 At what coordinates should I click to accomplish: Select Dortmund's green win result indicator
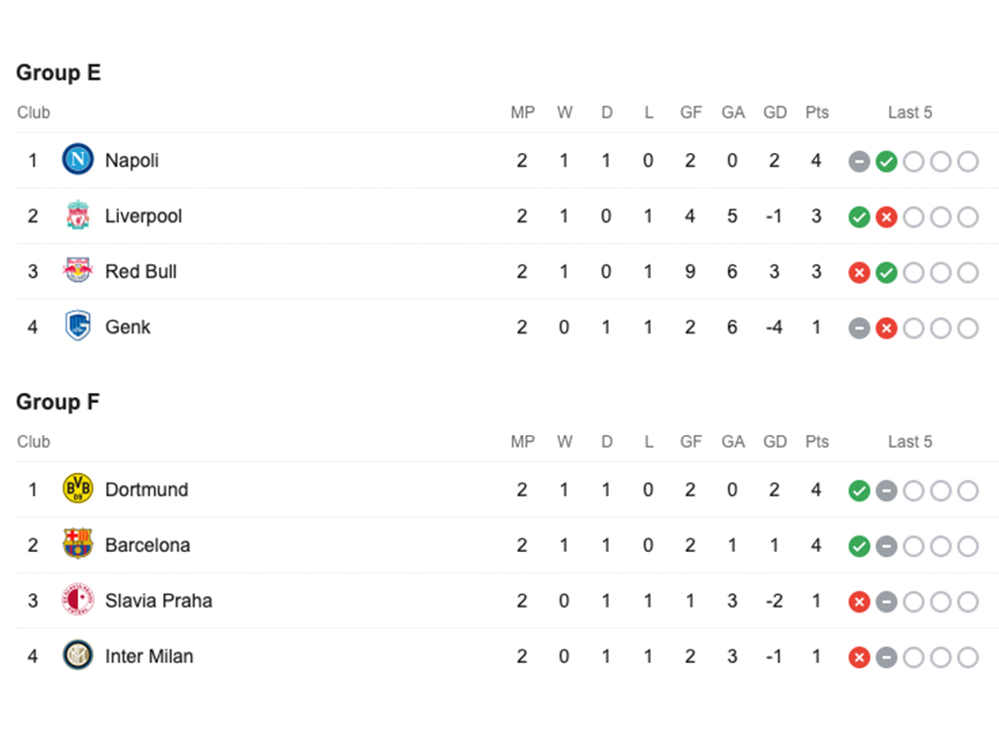[x=859, y=492]
